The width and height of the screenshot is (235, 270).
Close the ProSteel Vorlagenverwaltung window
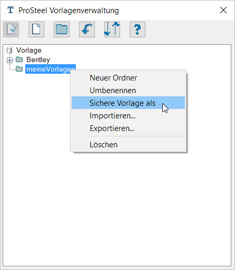coord(223,10)
